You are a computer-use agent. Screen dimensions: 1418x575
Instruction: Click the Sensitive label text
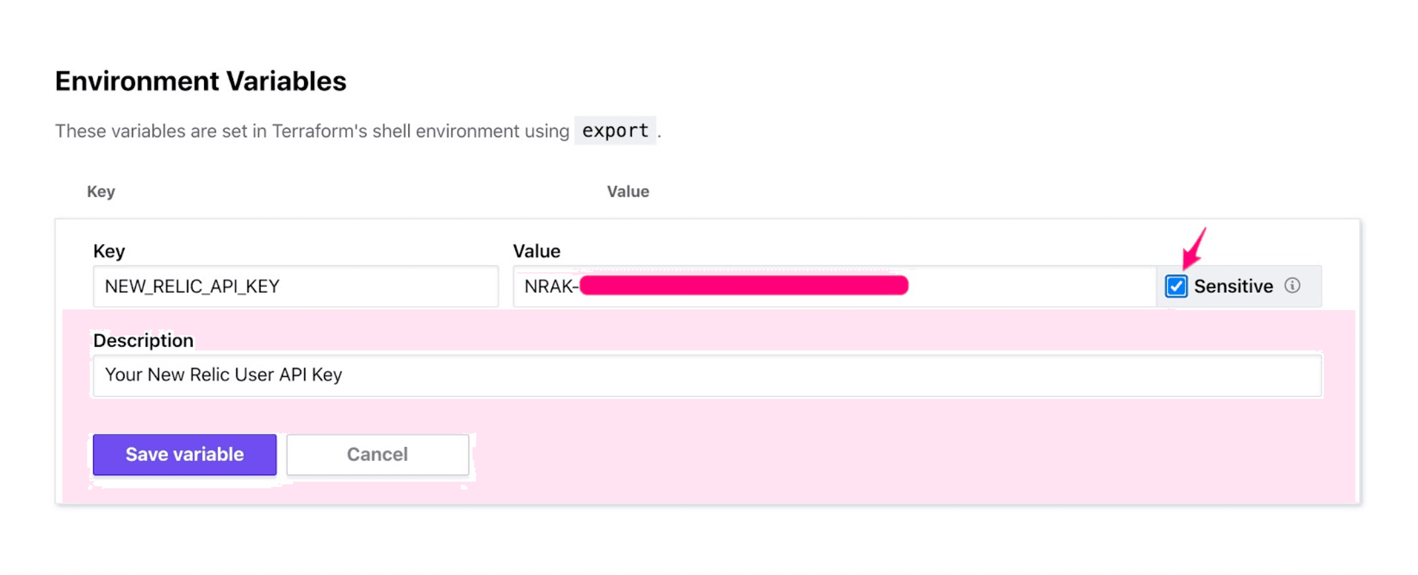(x=1233, y=286)
